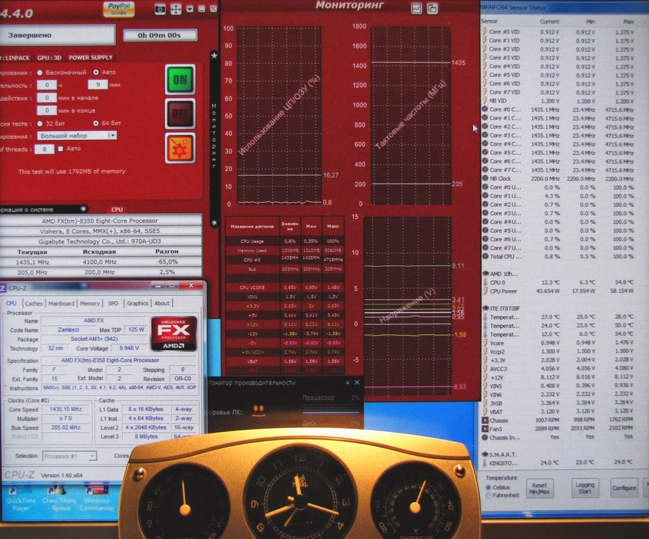Select the Vcore sensor row in HWiNFO

pyautogui.click(x=558, y=343)
